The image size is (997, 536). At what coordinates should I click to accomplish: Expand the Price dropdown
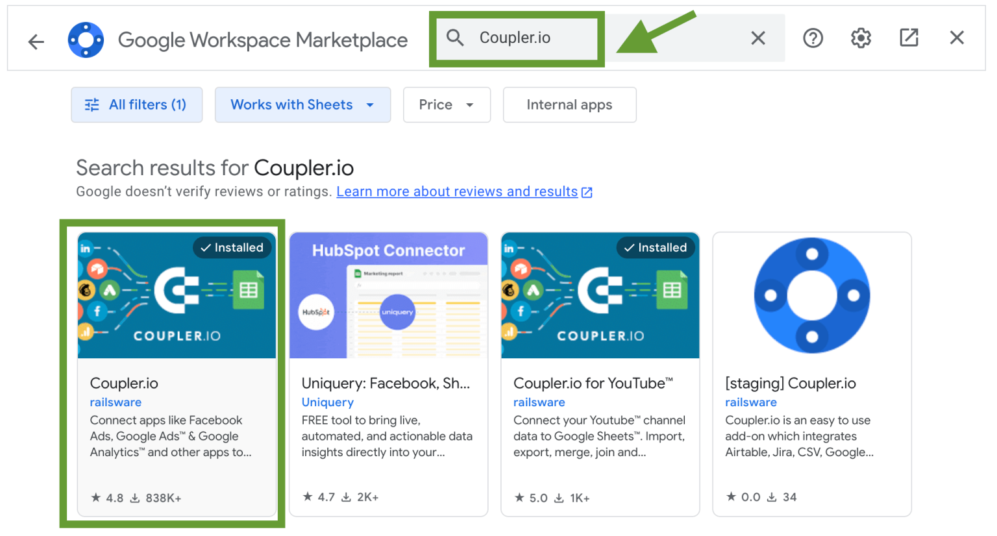pos(447,104)
